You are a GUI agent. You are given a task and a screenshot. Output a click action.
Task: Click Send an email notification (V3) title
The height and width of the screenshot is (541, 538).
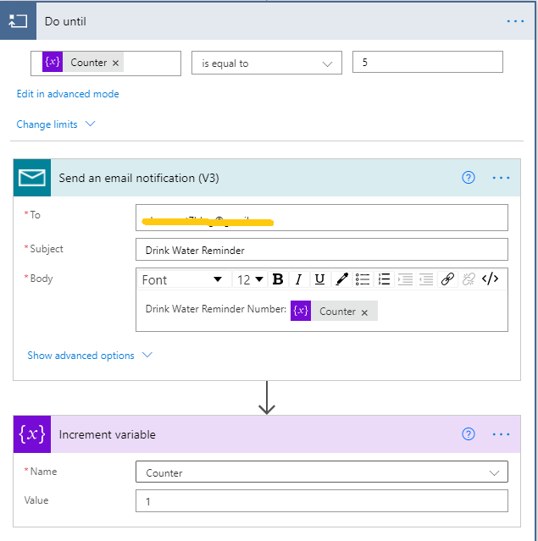tap(139, 178)
